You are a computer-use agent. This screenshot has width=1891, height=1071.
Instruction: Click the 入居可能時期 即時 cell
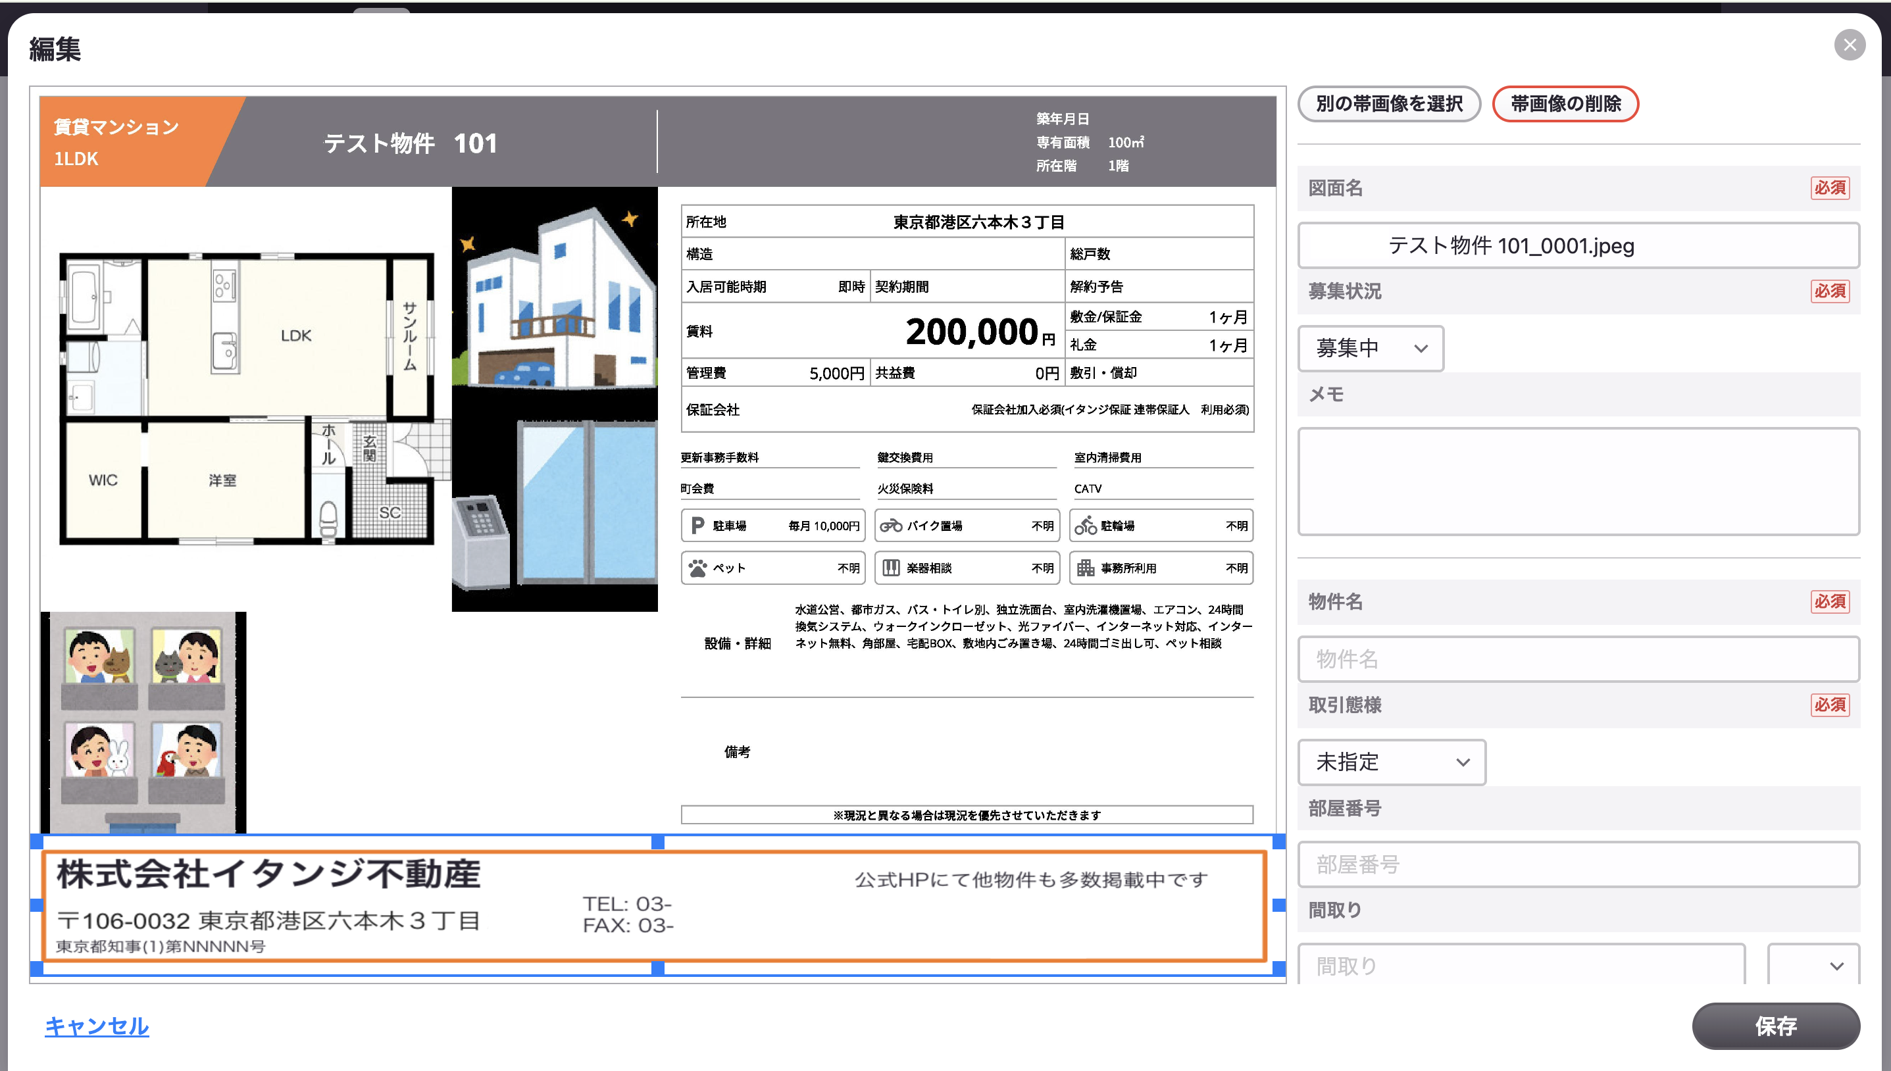point(775,286)
